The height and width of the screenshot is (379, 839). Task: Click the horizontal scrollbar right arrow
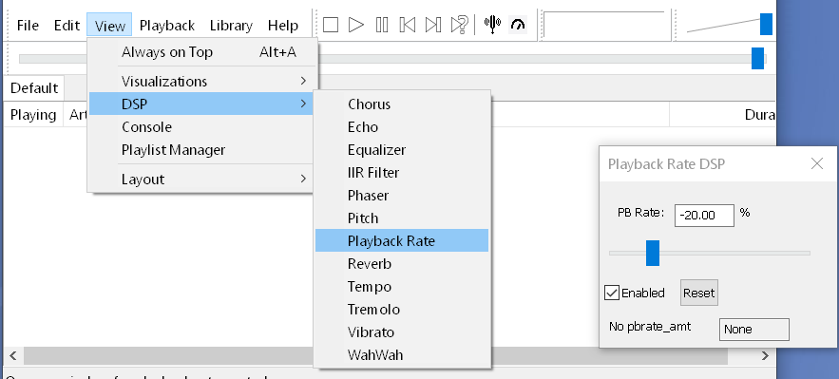765,355
